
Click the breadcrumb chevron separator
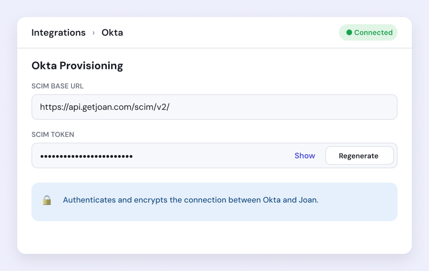93,33
